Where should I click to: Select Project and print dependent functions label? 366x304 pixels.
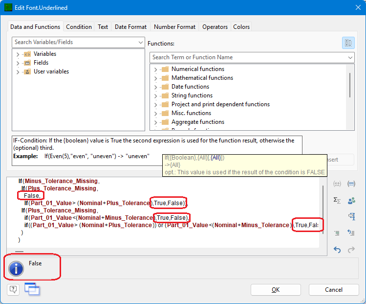[x=220, y=104]
